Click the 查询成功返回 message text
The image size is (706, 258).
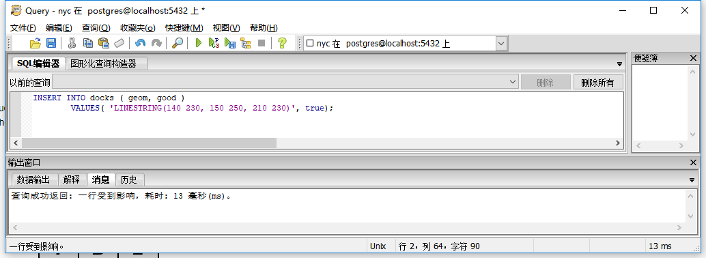click(x=122, y=197)
